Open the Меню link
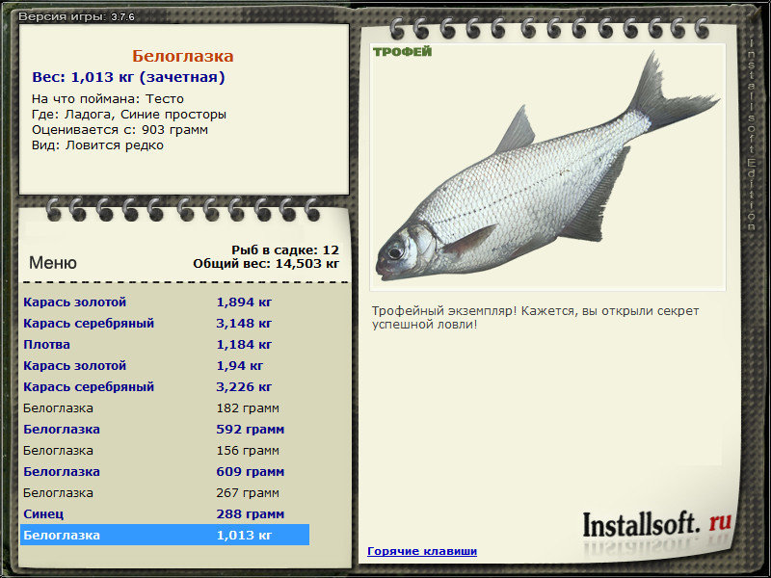This screenshot has height=578, width=771. [53, 262]
